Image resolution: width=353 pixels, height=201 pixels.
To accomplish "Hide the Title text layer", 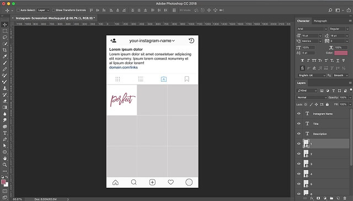I will click(x=299, y=124).
